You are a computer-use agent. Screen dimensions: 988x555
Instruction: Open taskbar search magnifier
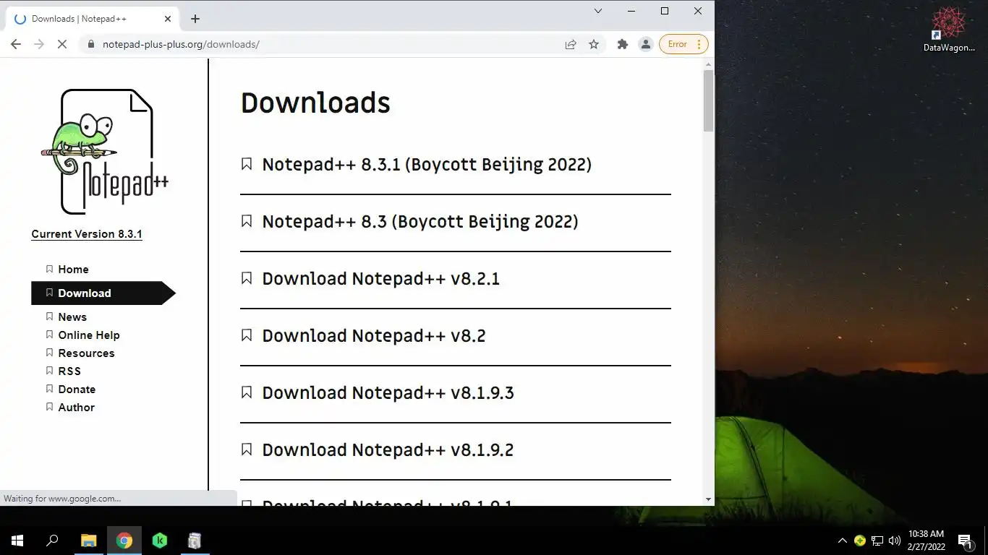pyautogui.click(x=52, y=541)
